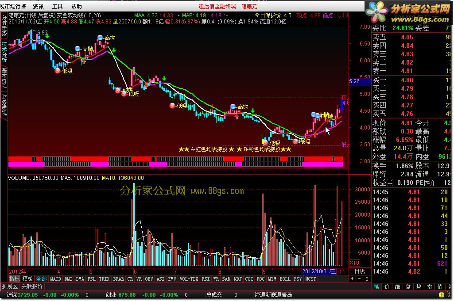Click the 买一 4.80 bid row
The image size is (454, 301).
tap(411, 80)
